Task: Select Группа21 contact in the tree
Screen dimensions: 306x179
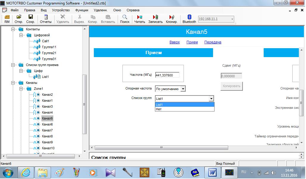Action: [x=49, y=53]
